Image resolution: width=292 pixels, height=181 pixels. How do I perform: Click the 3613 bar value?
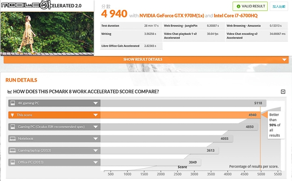tap(210, 150)
